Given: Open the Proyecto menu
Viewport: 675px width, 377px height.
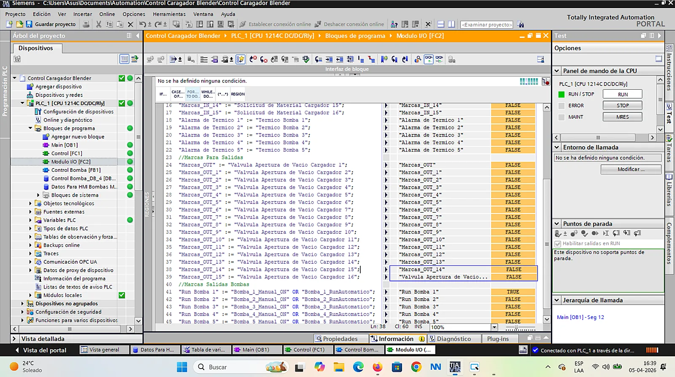Looking at the screenshot, I should coord(16,14).
